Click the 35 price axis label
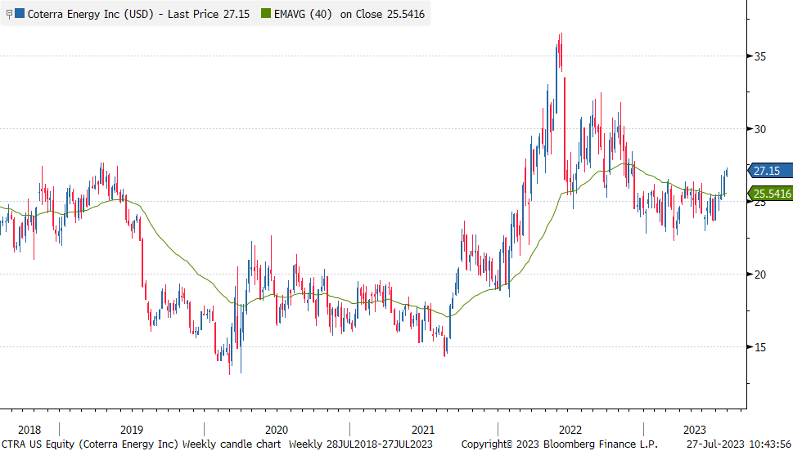Image resolution: width=793 pixels, height=451 pixels. pyautogui.click(x=759, y=56)
